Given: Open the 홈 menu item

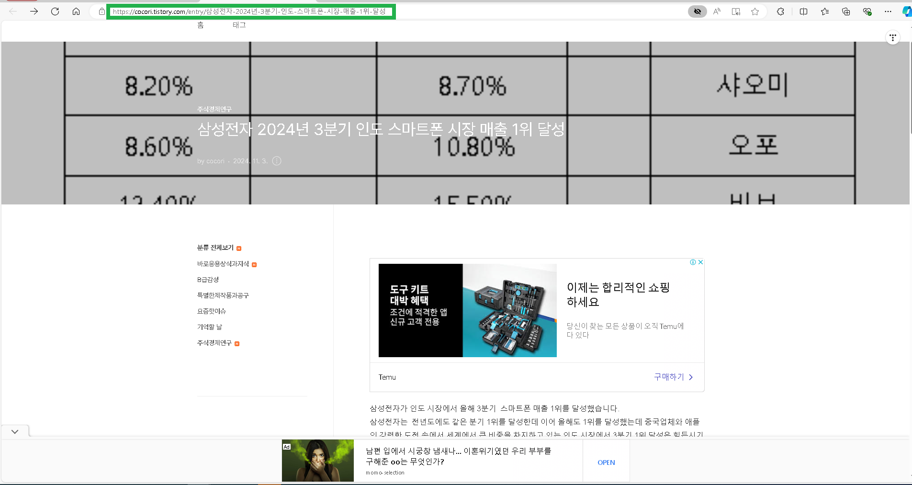Looking at the screenshot, I should point(201,25).
